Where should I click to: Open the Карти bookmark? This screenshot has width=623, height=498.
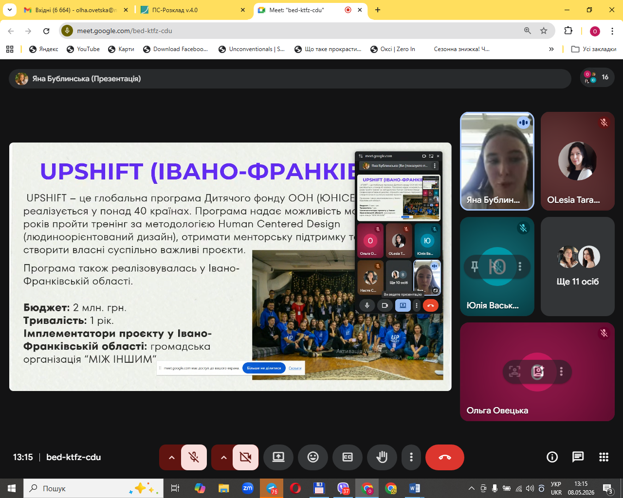coord(121,49)
